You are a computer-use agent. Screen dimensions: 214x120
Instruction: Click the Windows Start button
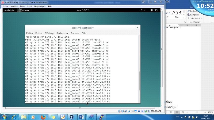[5, 117]
